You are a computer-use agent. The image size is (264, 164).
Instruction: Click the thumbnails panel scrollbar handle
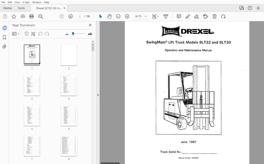[x=93, y=47]
